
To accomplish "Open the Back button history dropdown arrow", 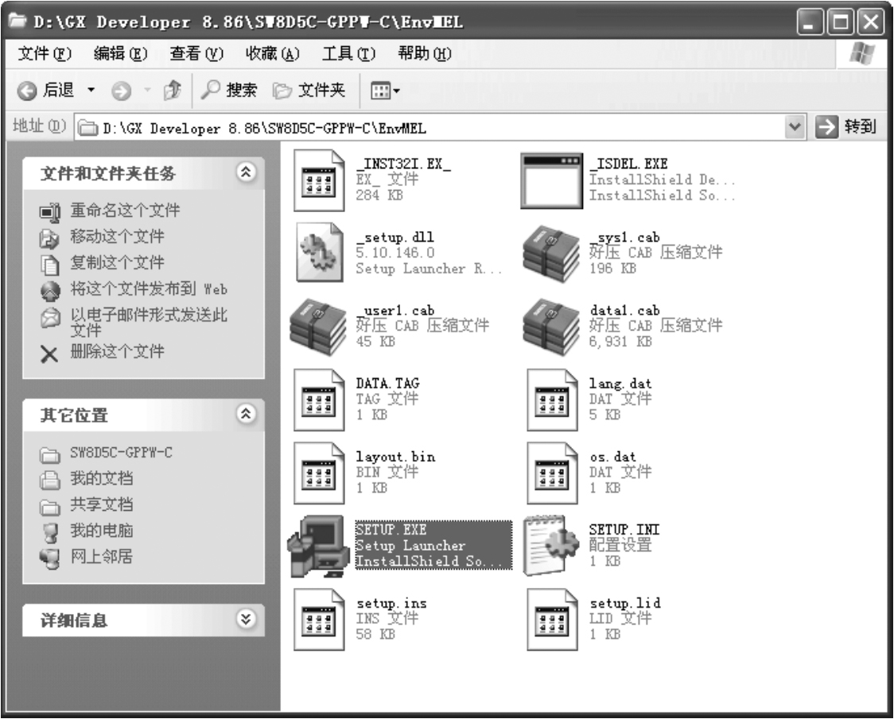I will 91,90.
